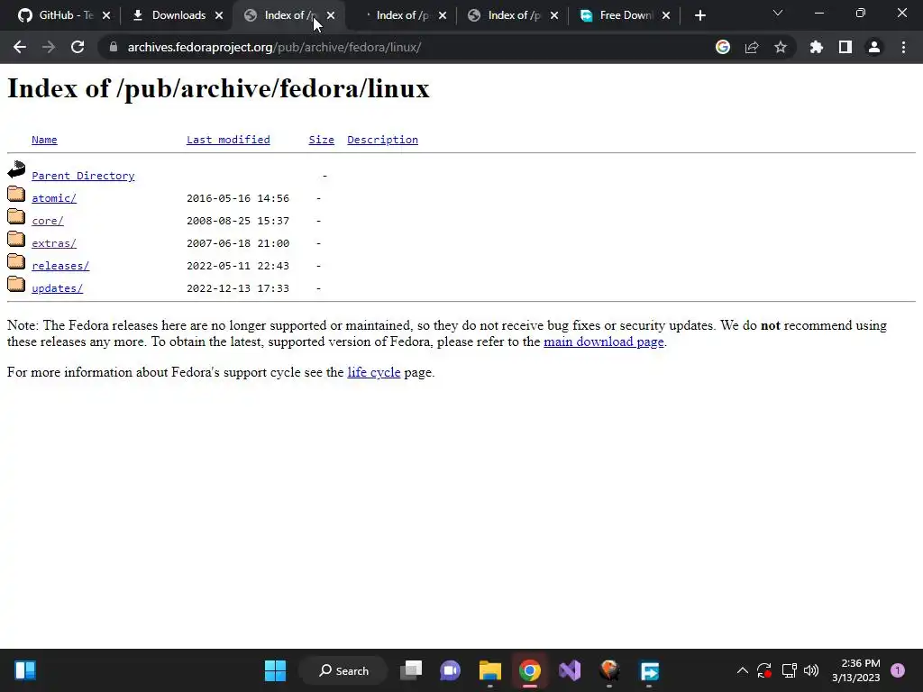Click the releases date 2022-05-11 22:43

(238, 266)
